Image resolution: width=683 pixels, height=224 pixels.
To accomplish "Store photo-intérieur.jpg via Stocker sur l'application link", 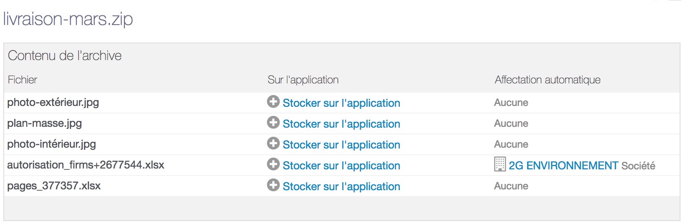I will 341,145.
